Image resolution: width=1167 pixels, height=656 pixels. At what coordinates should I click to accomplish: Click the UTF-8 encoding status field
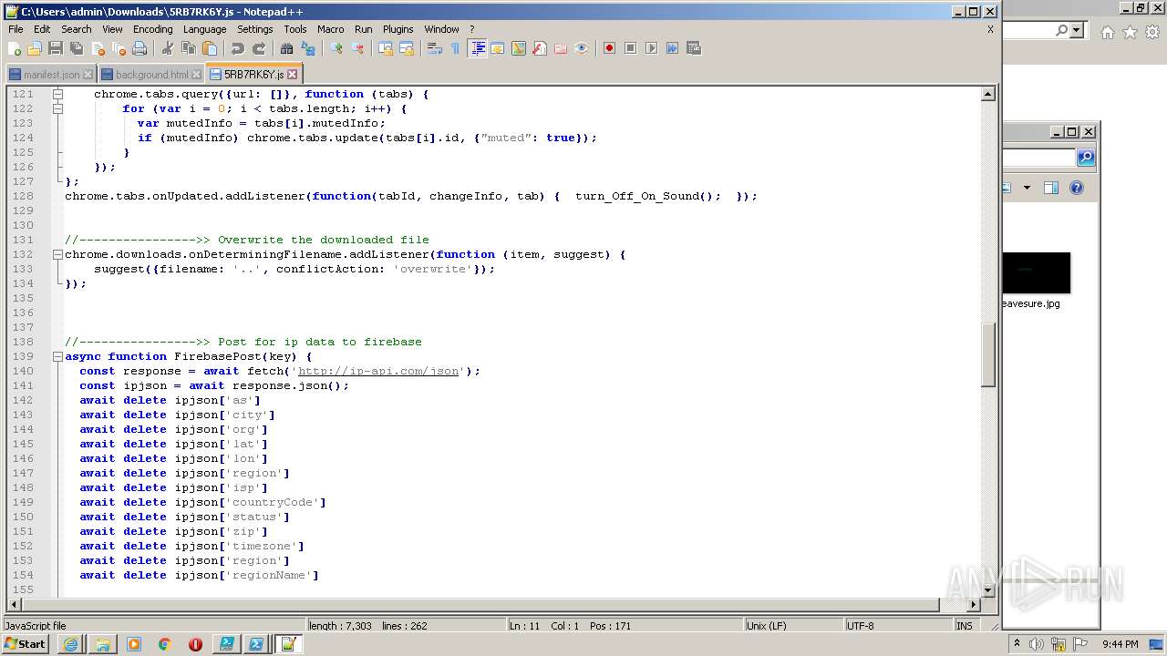(x=898, y=626)
